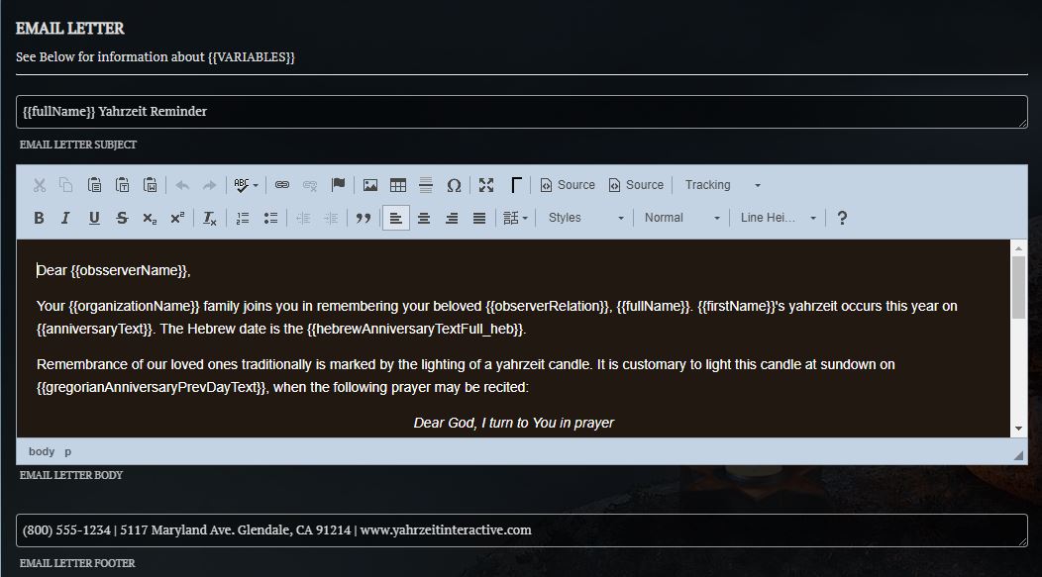
Task: Toggle bold formatting in the editor
Action: click(x=39, y=218)
